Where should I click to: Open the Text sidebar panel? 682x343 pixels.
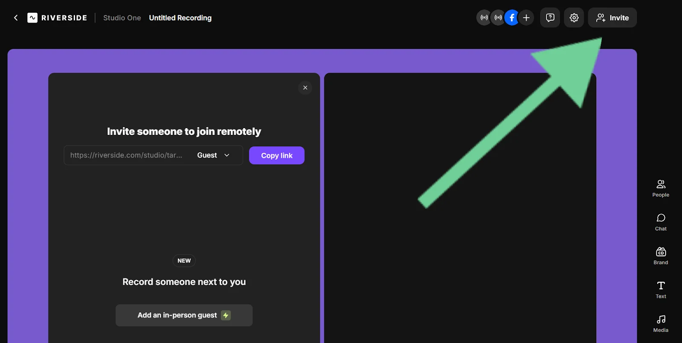click(x=661, y=290)
